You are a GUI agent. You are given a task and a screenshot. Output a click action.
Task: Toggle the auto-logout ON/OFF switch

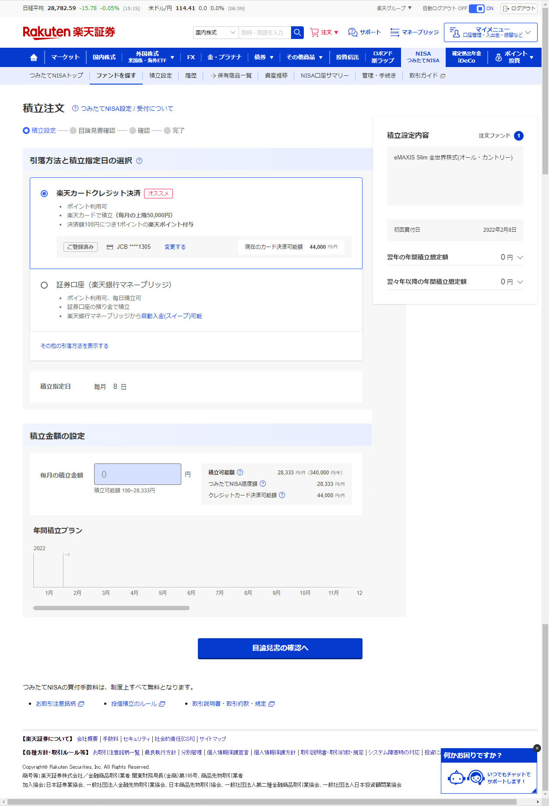[x=476, y=8]
